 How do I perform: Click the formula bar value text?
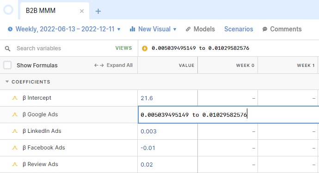point(200,48)
